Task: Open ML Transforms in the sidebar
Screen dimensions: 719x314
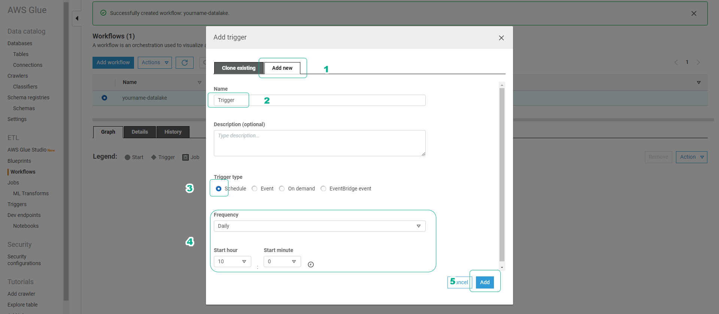Action: 31,194
